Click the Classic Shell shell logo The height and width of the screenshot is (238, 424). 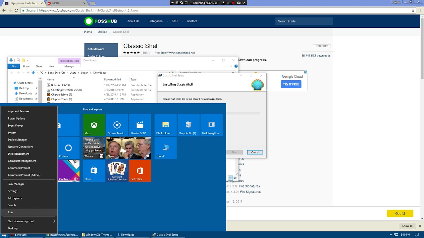[257, 85]
